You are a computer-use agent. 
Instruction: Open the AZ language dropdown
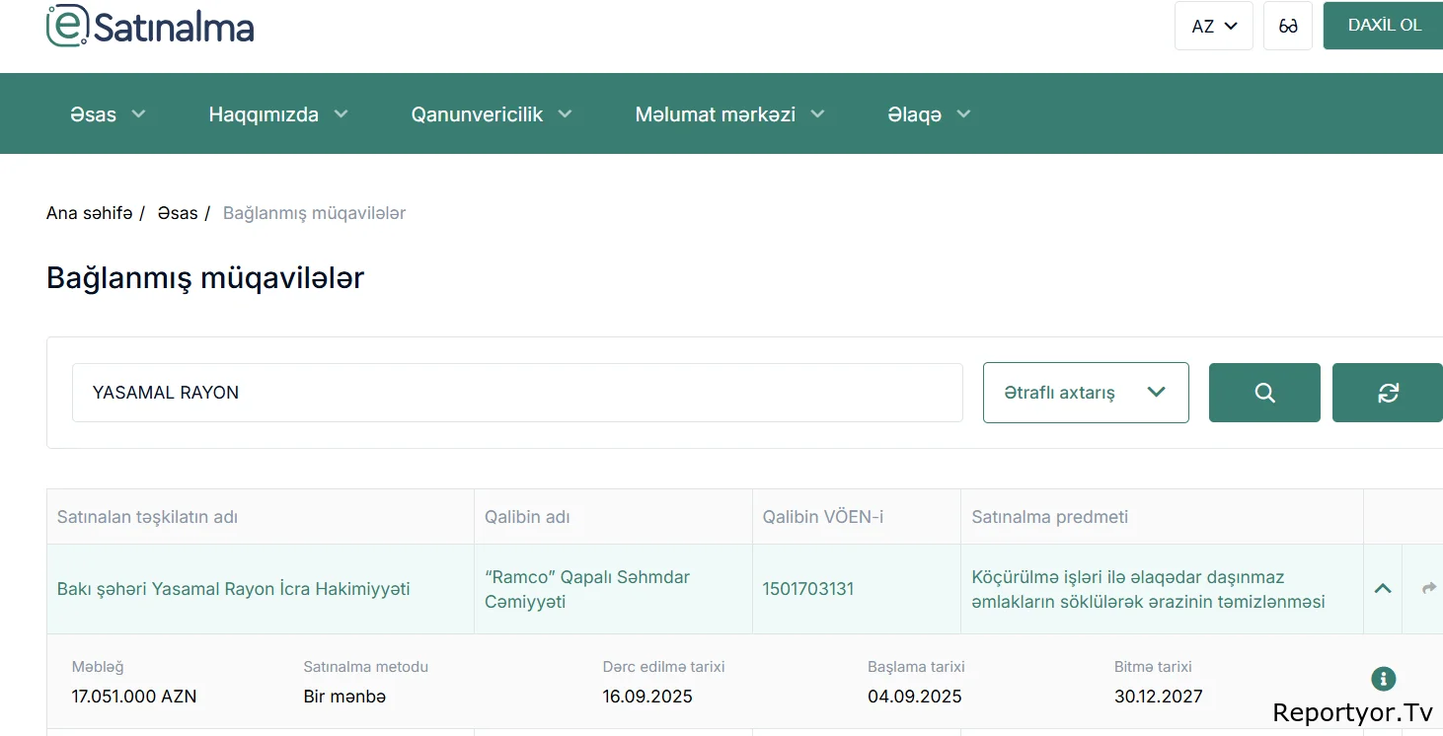(x=1213, y=26)
